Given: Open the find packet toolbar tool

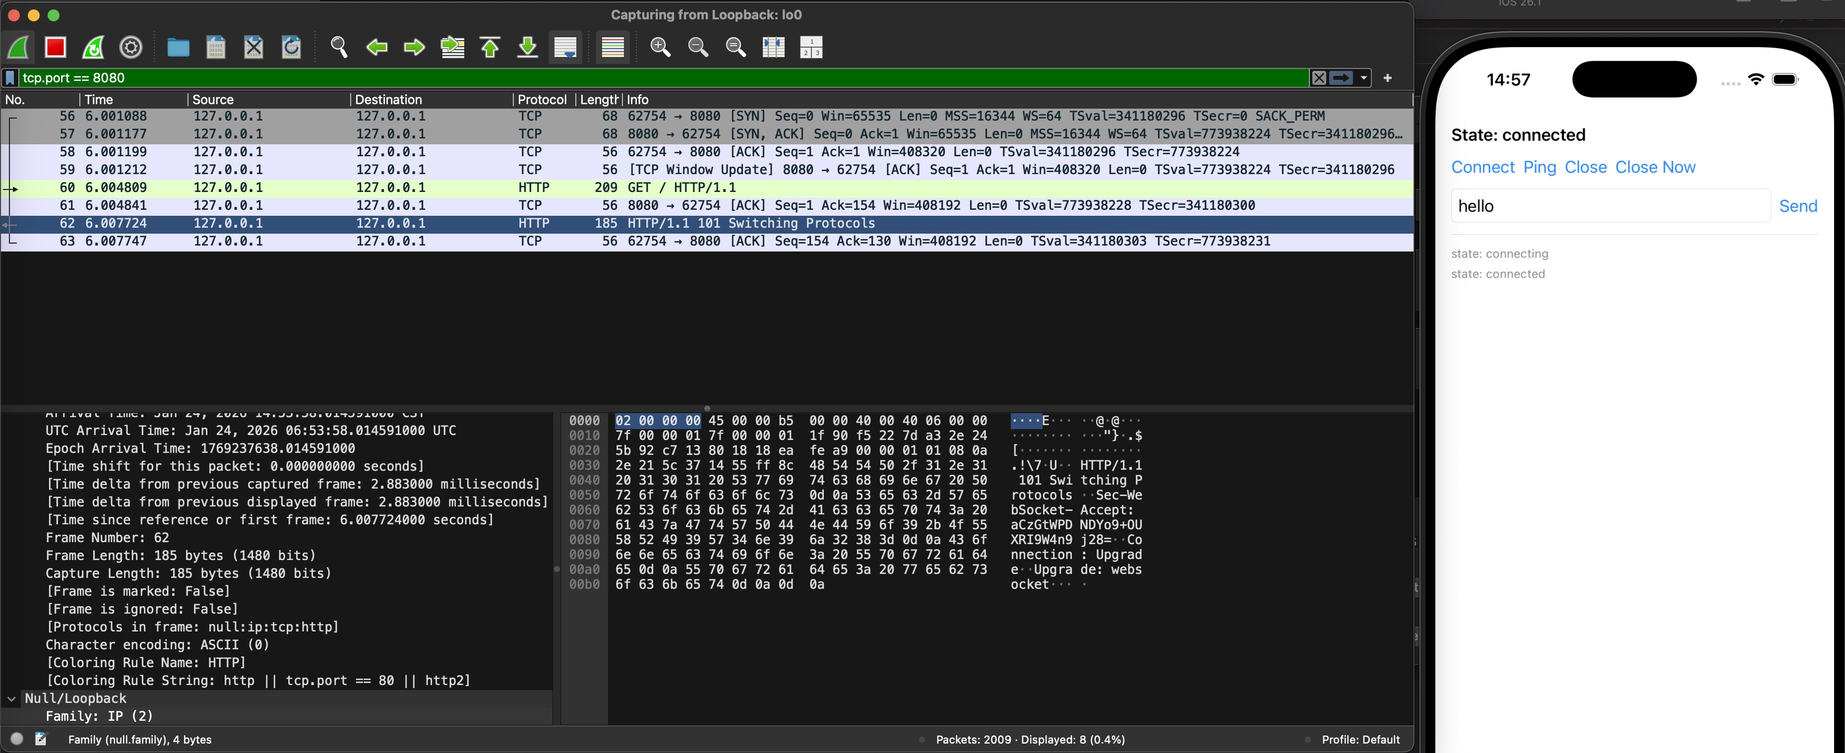Looking at the screenshot, I should pyautogui.click(x=339, y=47).
